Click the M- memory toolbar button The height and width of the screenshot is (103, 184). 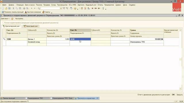[x=99, y=8]
